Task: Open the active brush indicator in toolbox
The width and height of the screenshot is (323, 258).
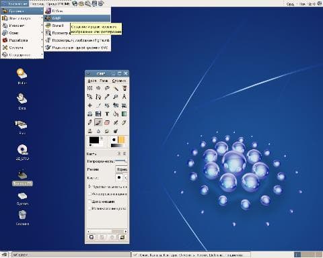Action: [x=114, y=140]
